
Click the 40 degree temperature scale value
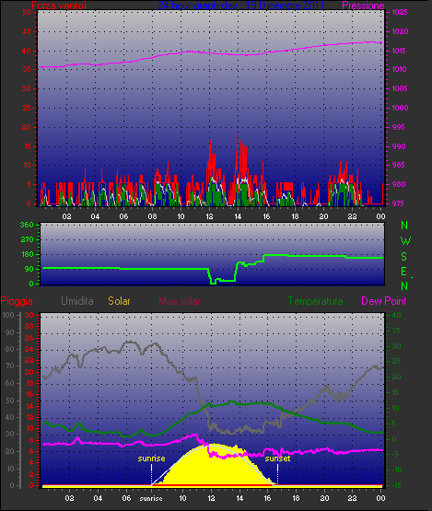coord(396,316)
